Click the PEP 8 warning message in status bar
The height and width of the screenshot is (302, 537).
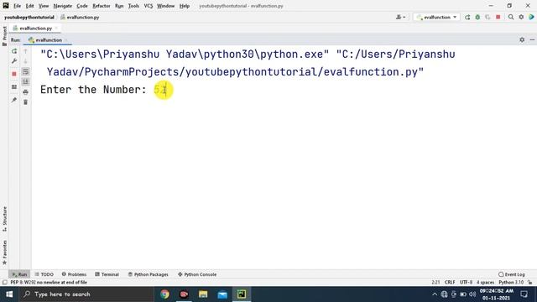click(49, 282)
